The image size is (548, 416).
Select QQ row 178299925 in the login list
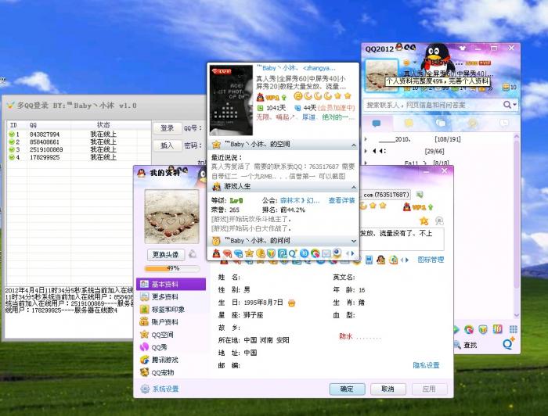78,157
